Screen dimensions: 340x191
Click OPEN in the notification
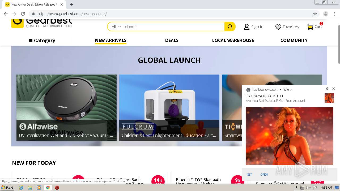tap(264, 175)
